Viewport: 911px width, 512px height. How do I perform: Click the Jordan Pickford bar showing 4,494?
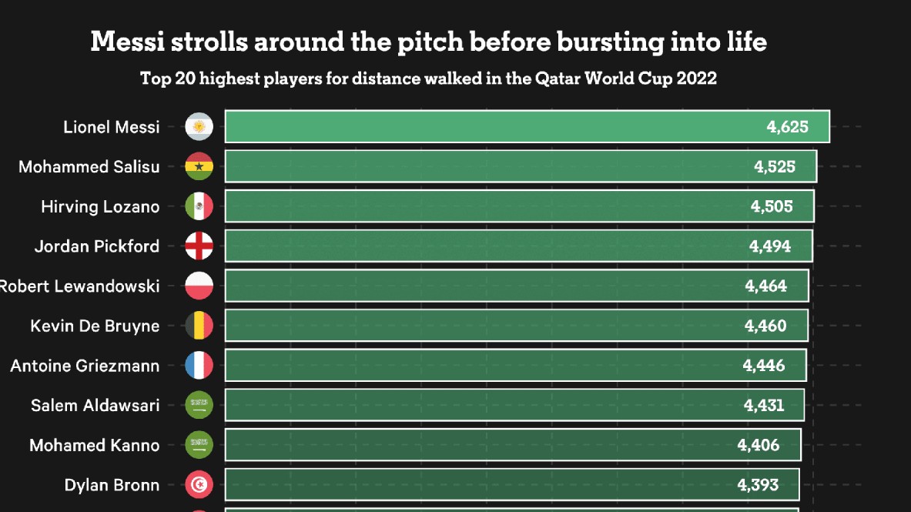pos(518,246)
